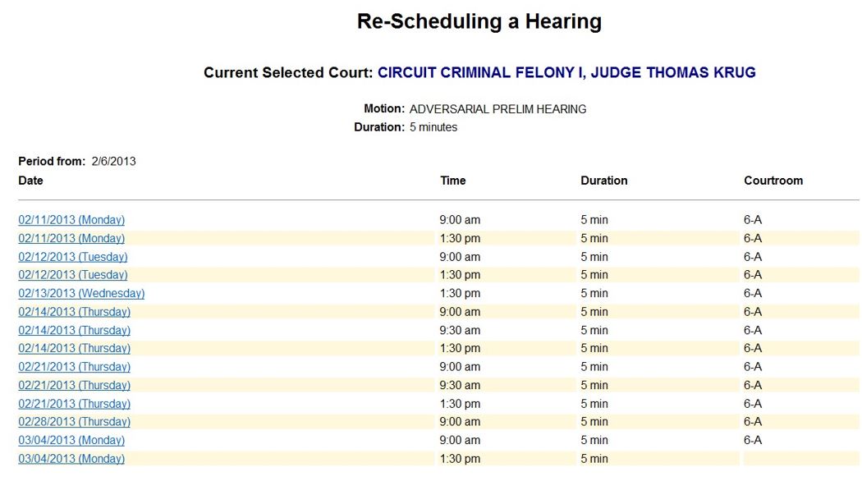Click the Courtroom column header

click(773, 181)
